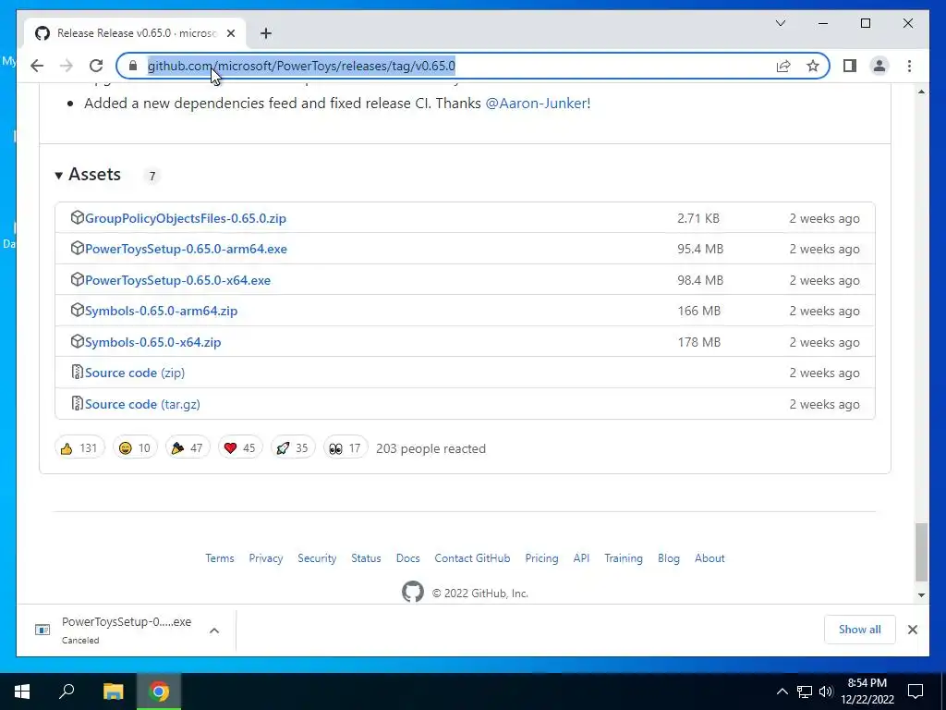The height and width of the screenshot is (710, 946).
Task: Click the page vertical scrollbar thumb
Action: [921, 553]
